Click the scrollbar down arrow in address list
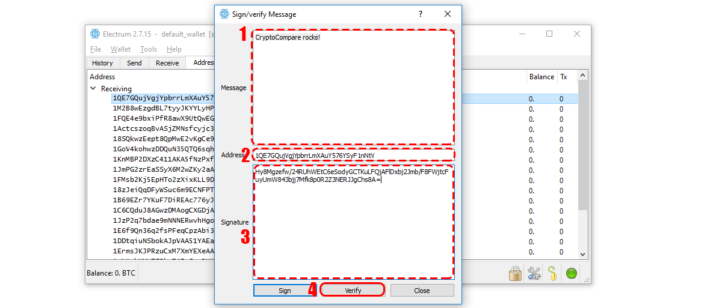Screen dimensions: 722x308 click(x=582, y=255)
